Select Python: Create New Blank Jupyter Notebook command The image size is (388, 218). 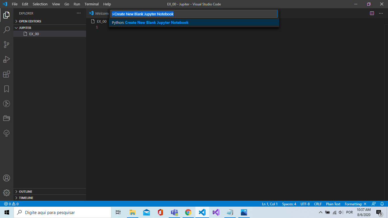point(194,22)
